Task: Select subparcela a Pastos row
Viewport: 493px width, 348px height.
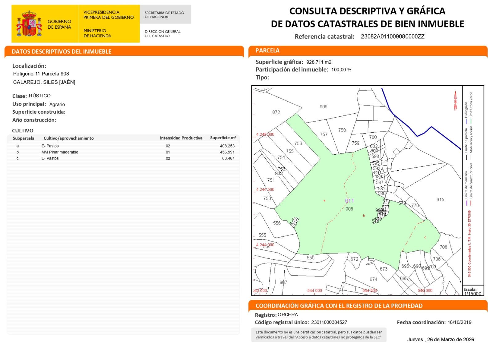Action: 123,146
